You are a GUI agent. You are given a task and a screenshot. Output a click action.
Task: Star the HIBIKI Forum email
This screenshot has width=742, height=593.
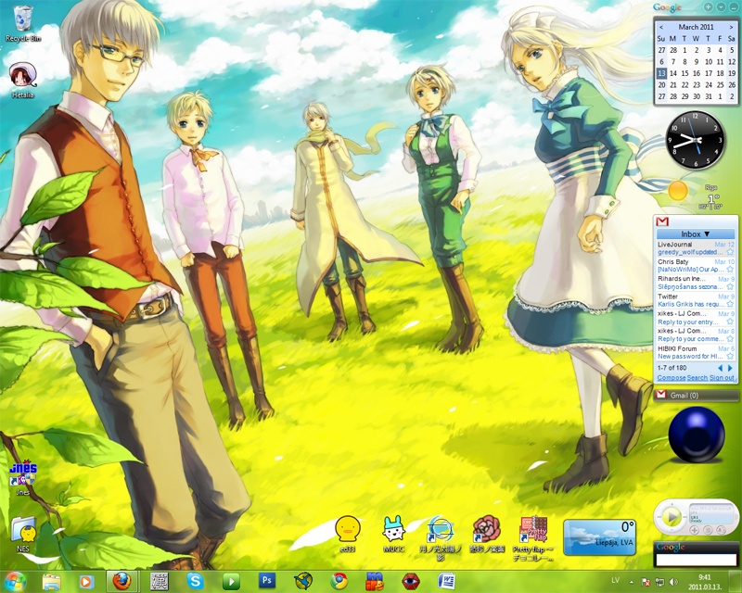(730, 357)
